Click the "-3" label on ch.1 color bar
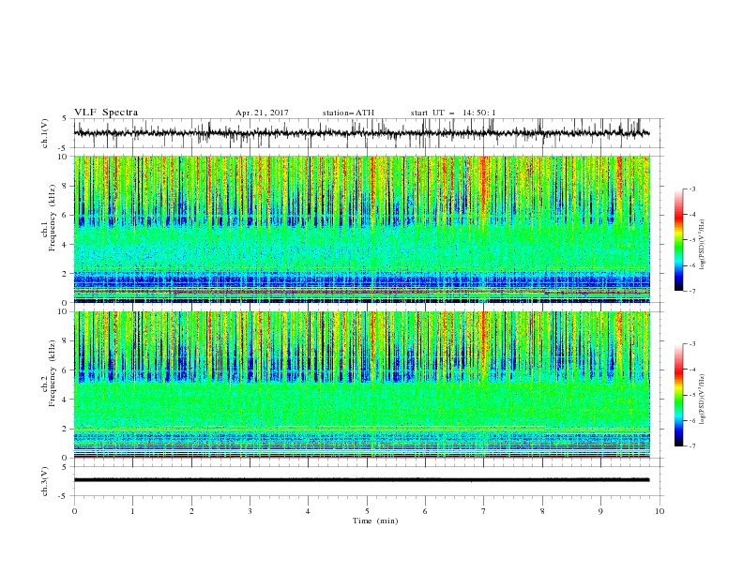Viewport: 743px width, 574px height. click(x=692, y=189)
